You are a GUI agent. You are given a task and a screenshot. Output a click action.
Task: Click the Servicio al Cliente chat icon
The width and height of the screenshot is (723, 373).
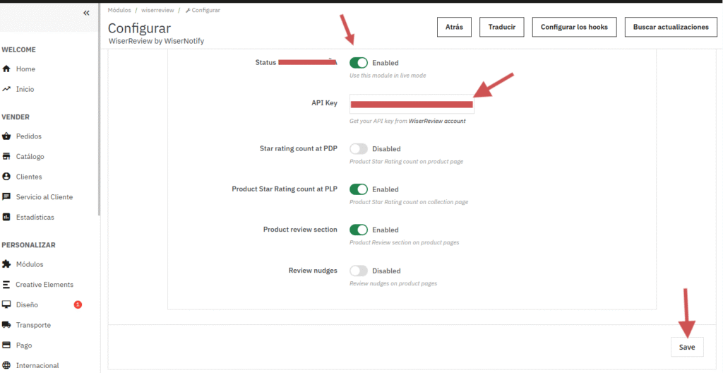6,197
